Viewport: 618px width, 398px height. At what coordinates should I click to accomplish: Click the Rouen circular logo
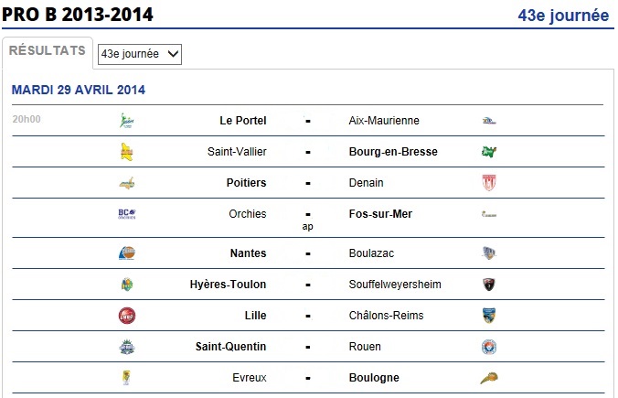click(x=489, y=347)
